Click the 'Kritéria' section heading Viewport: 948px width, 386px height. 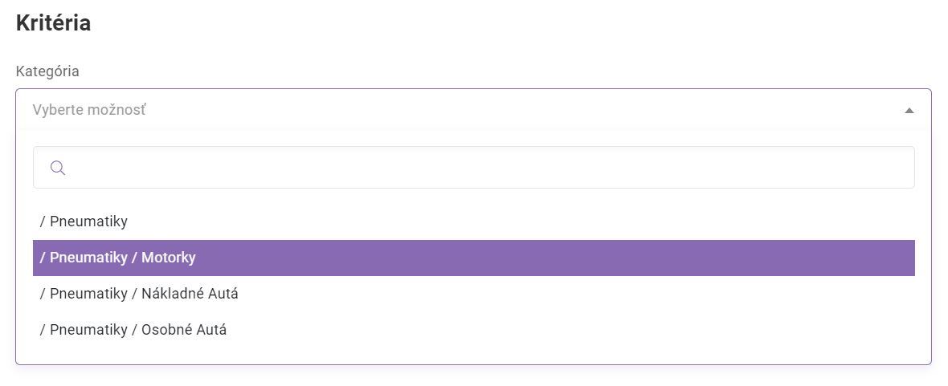53,23
